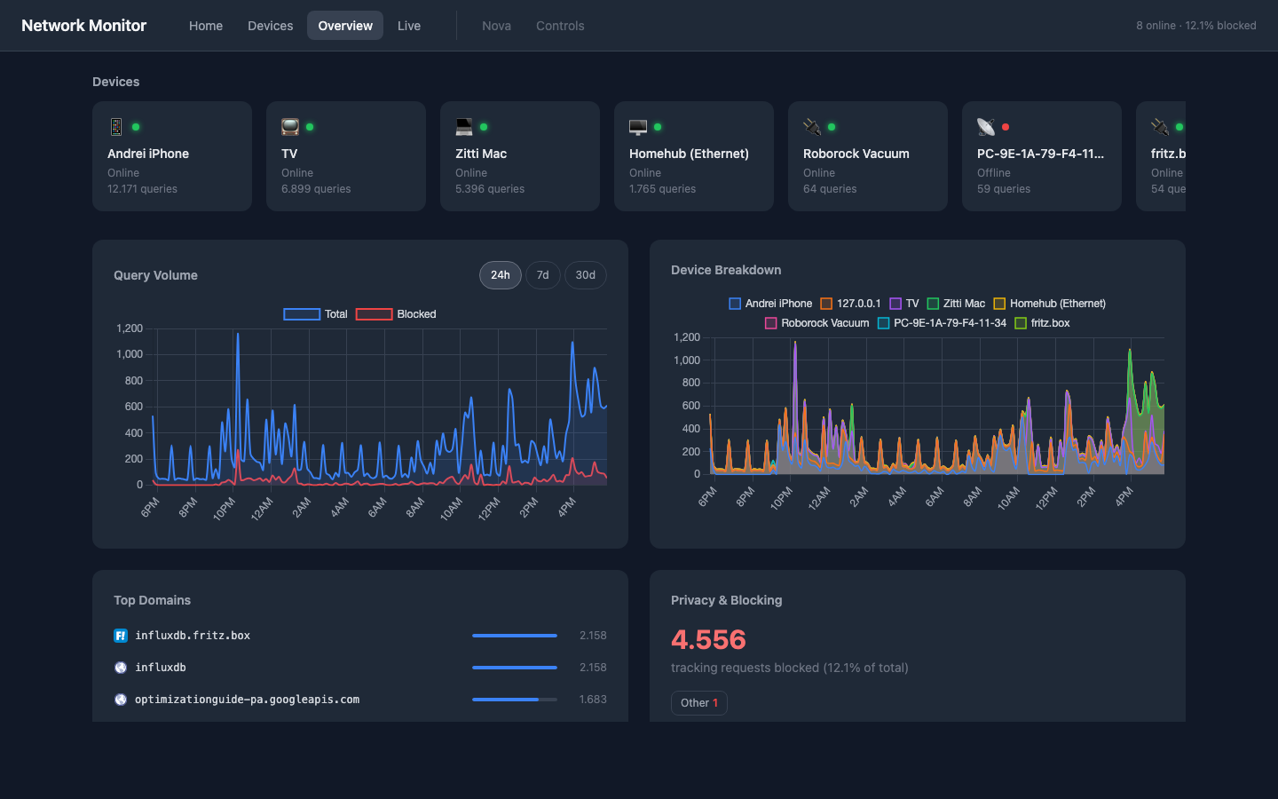Select the 30d time range
1278x799 pixels.
click(585, 275)
